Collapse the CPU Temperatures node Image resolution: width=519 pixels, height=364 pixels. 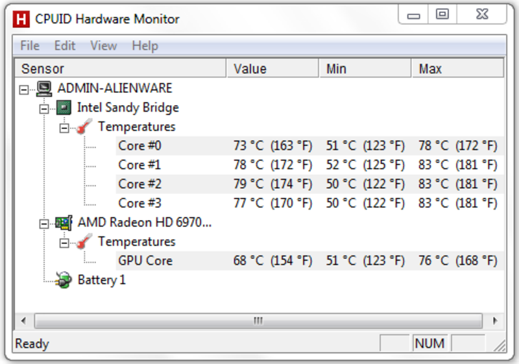[x=64, y=128]
